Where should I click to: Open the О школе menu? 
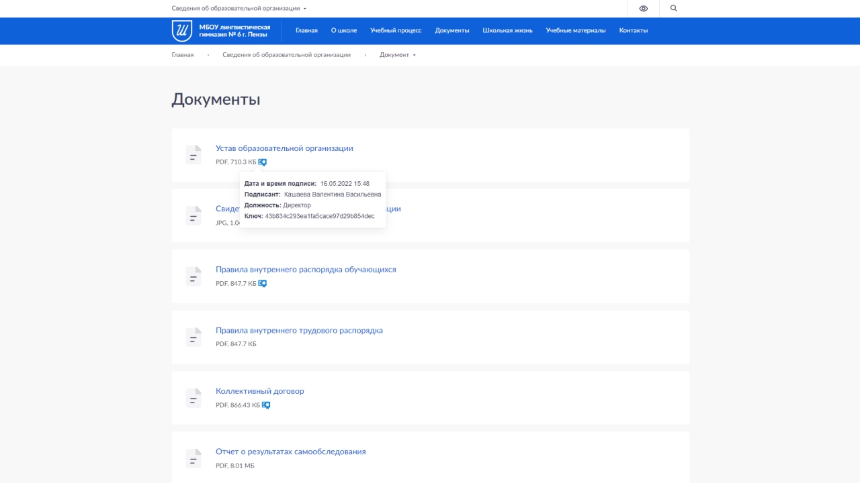click(344, 31)
